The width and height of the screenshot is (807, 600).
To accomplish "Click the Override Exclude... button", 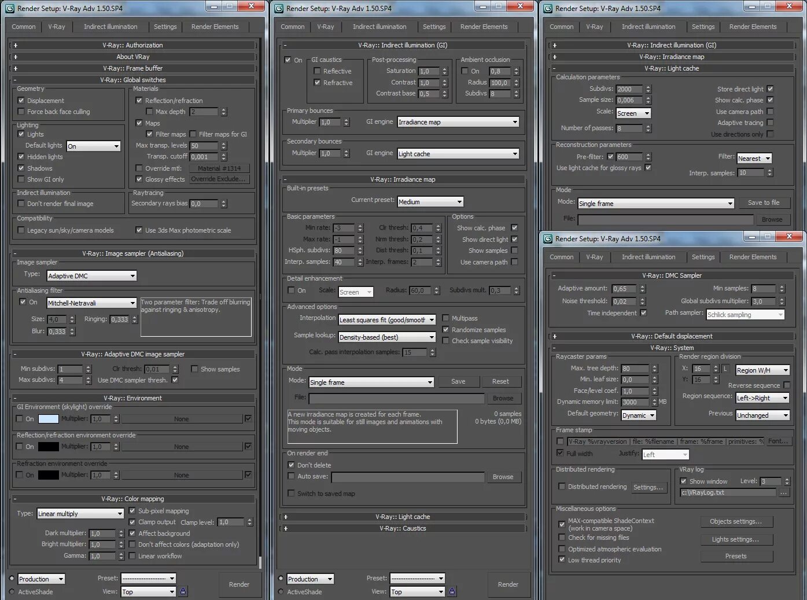I will [219, 179].
